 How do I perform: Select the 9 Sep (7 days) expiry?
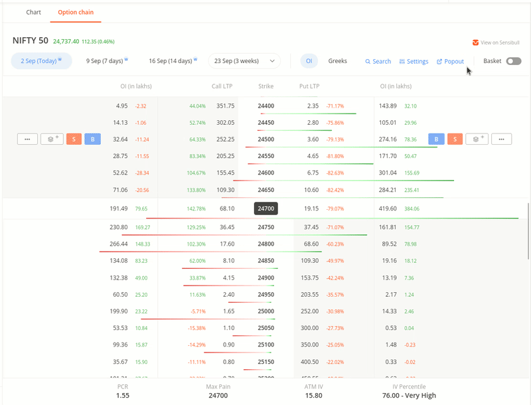pos(107,61)
